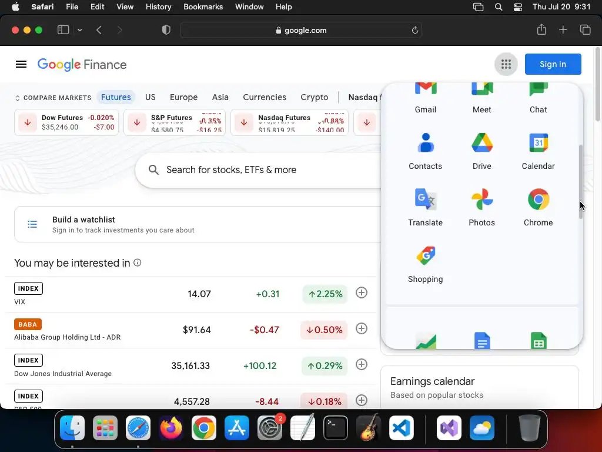Screen dimensions: 602x452
Task: Expand Compare Markets selector
Action: 53,98
